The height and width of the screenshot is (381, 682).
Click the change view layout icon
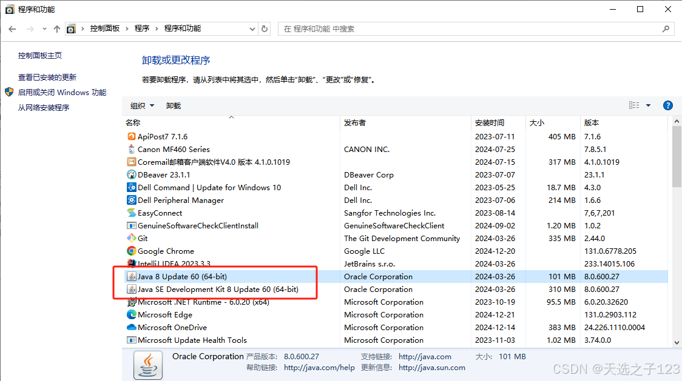(634, 105)
